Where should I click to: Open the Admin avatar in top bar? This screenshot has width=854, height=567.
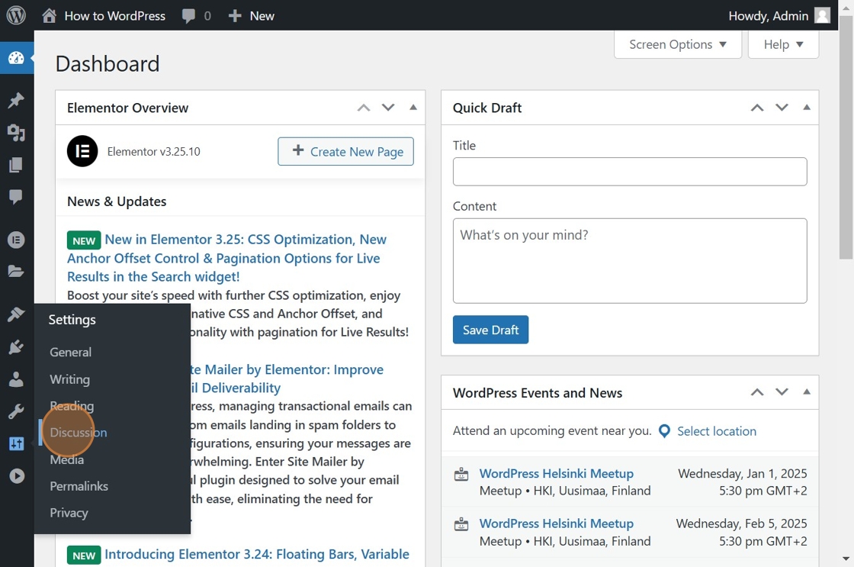pos(822,15)
